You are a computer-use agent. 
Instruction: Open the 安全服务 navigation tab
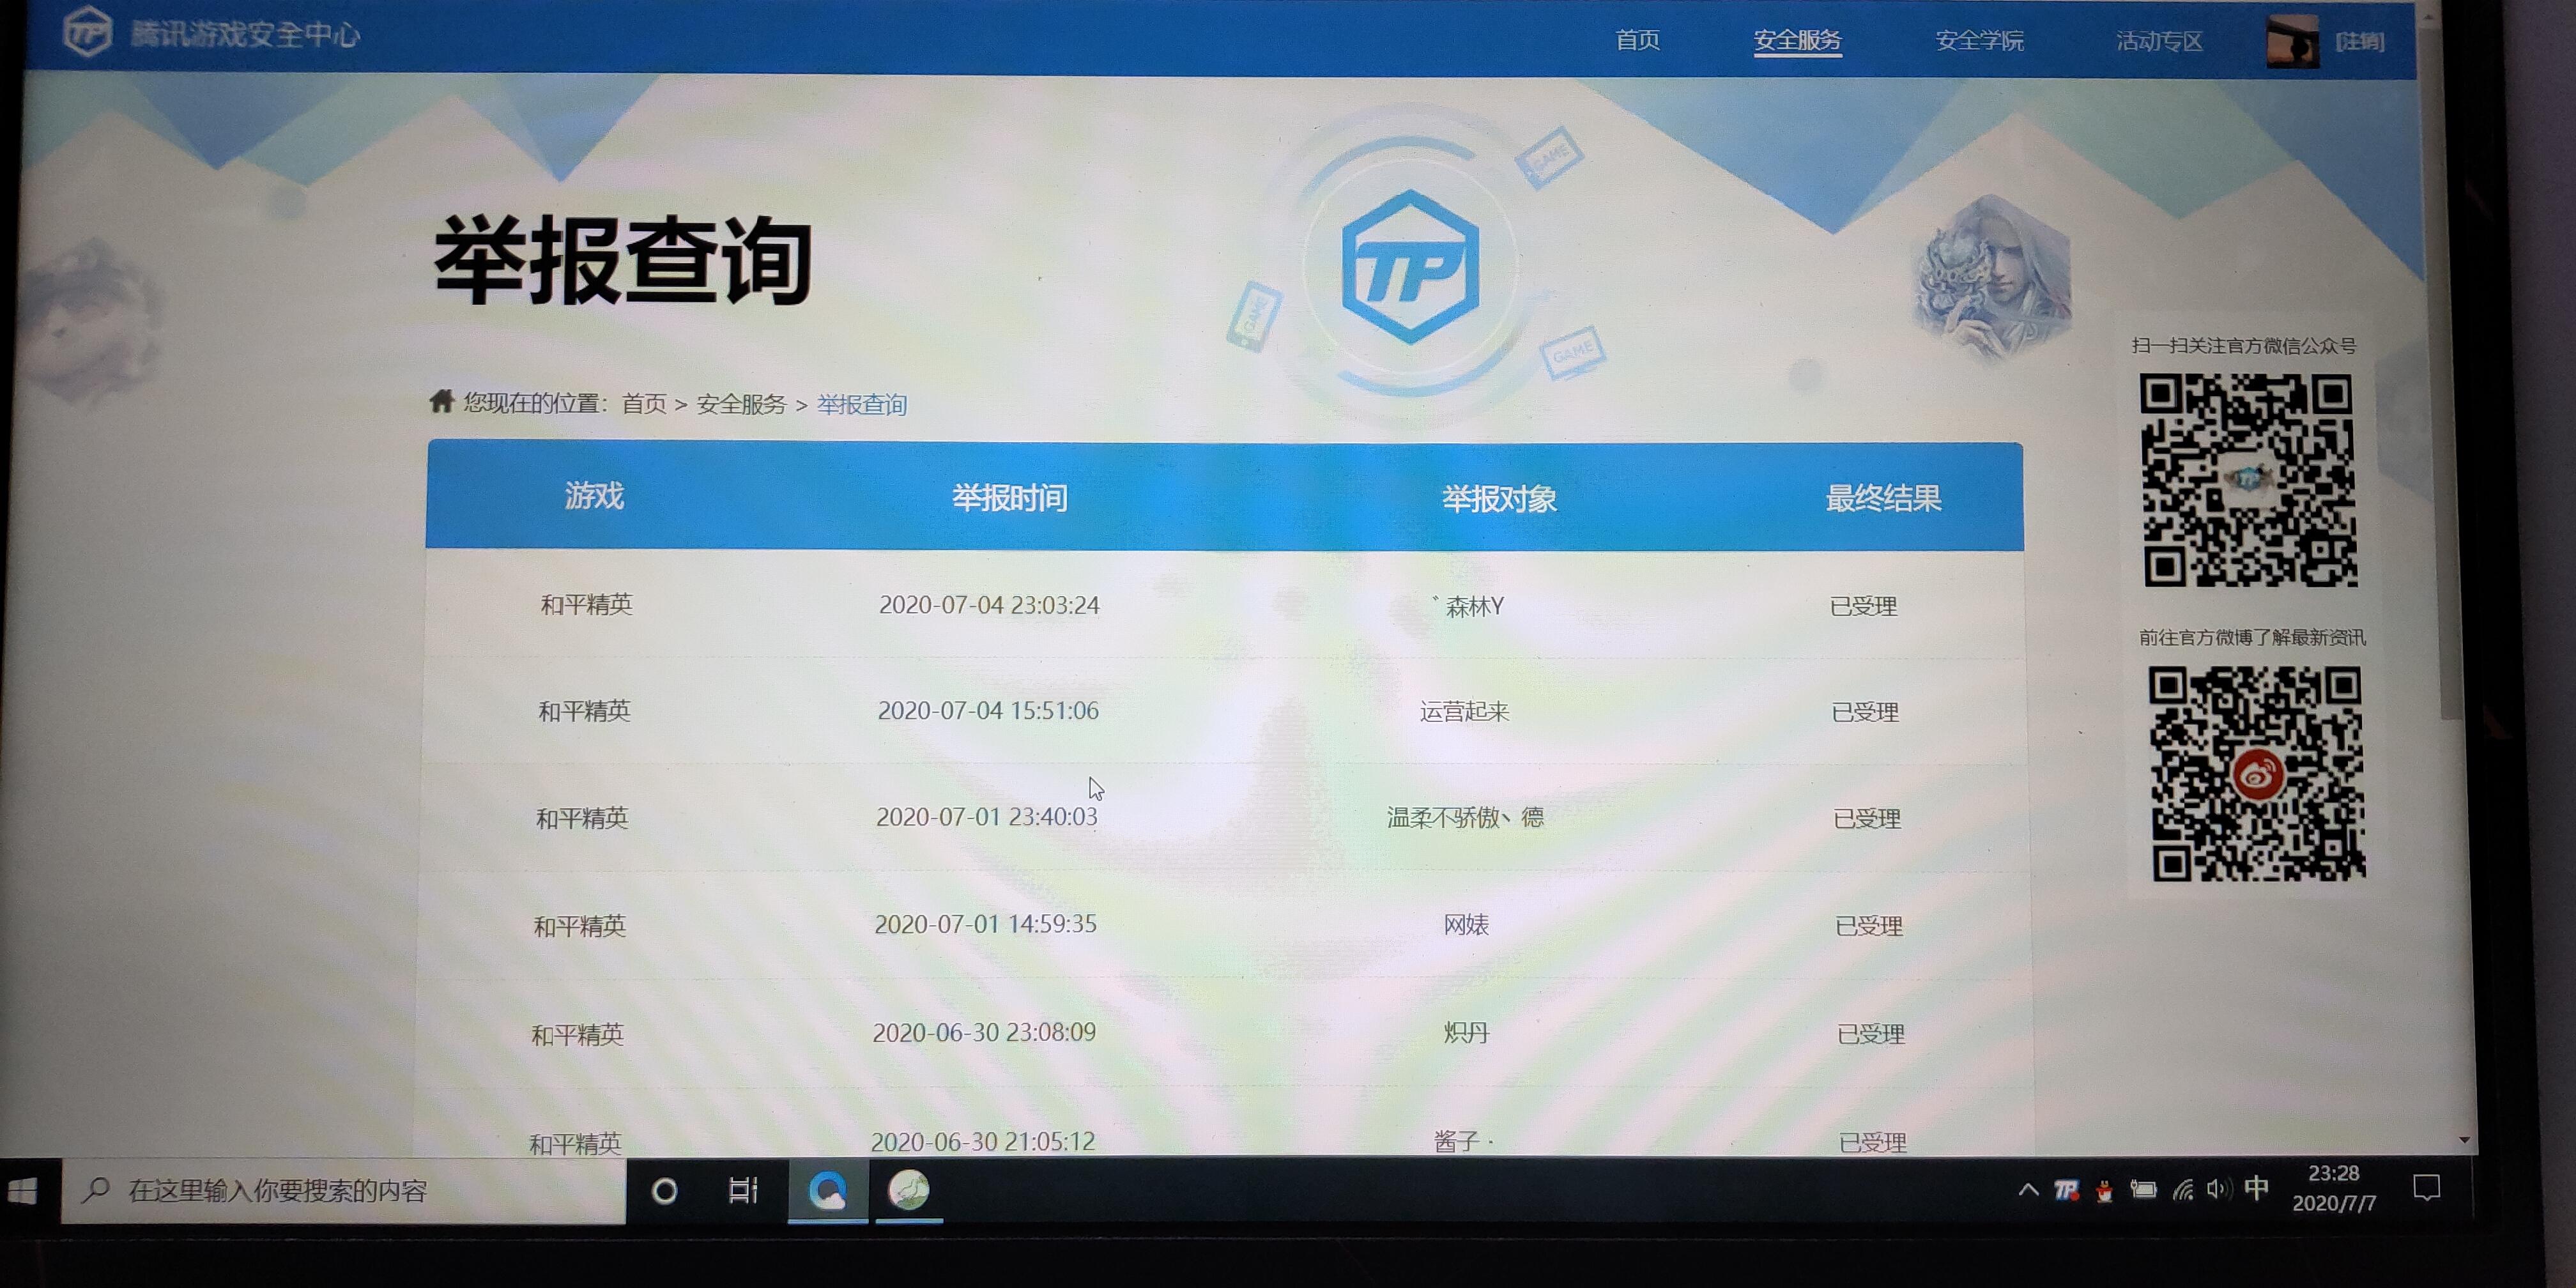pos(1797,40)
